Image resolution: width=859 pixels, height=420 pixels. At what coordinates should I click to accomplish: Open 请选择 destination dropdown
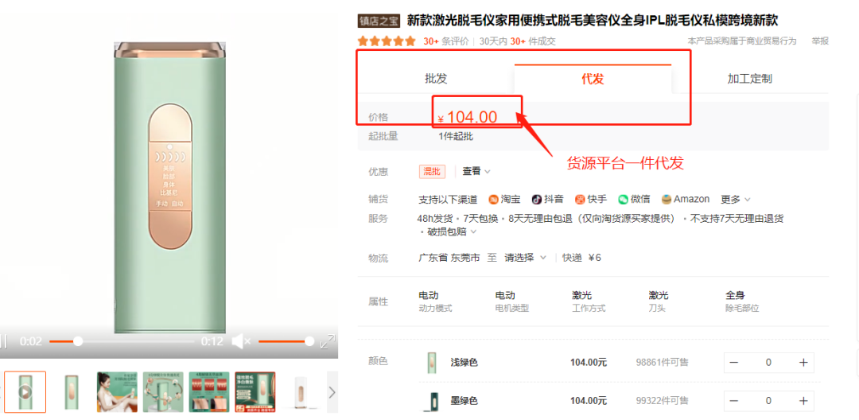point(526,258)
